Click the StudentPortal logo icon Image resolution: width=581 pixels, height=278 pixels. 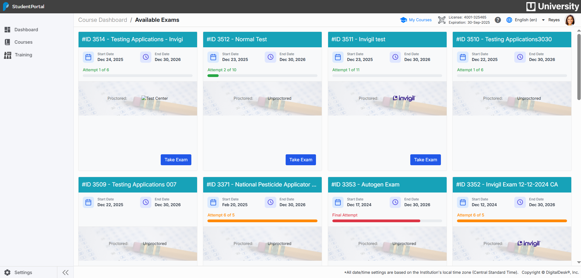coord(6,6)
